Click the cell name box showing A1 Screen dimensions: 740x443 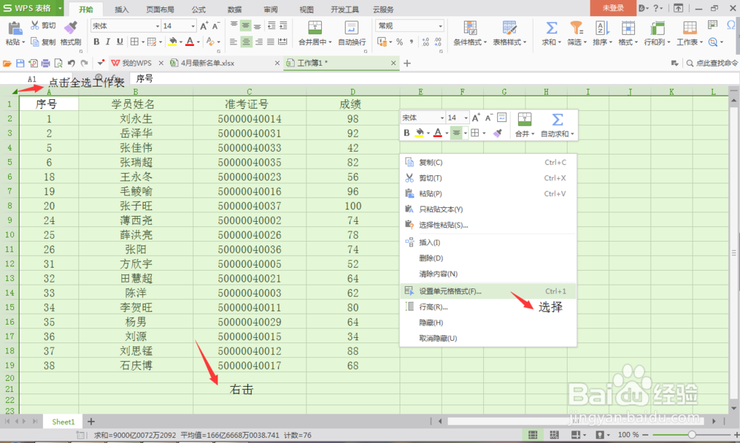32,79
